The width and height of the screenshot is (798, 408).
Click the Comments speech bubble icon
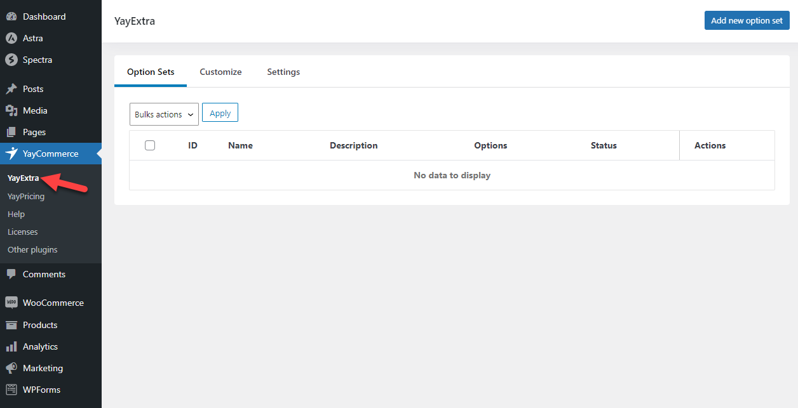coord(11,274)
